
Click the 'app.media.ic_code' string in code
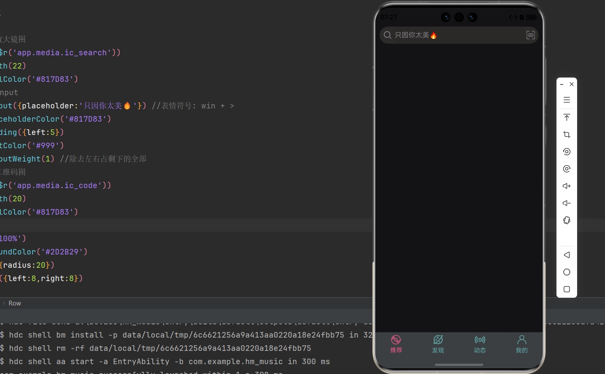point(57,186)
